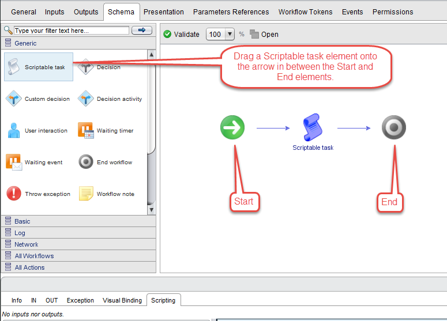This screenshot has width=447, height=321.
Task: Switch to the Presentation tab
Action: tap(164, 12)
